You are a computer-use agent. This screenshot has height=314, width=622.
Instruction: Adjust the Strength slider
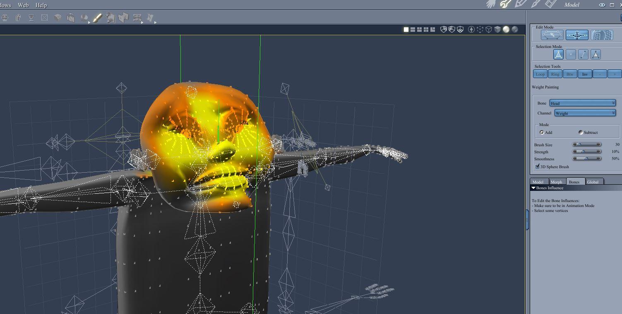(587, 152)
